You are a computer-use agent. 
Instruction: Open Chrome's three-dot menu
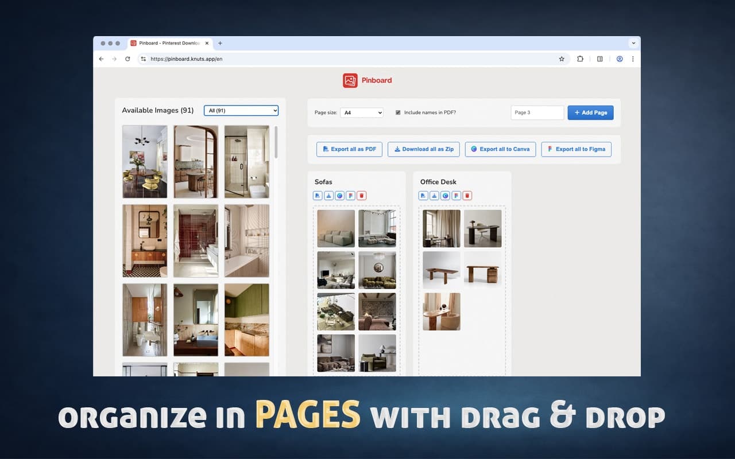tap(633, 59)
